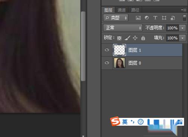Hide 图层 0 using its eye icon
The width and height of the screenshot is (188, 137).
107,63
